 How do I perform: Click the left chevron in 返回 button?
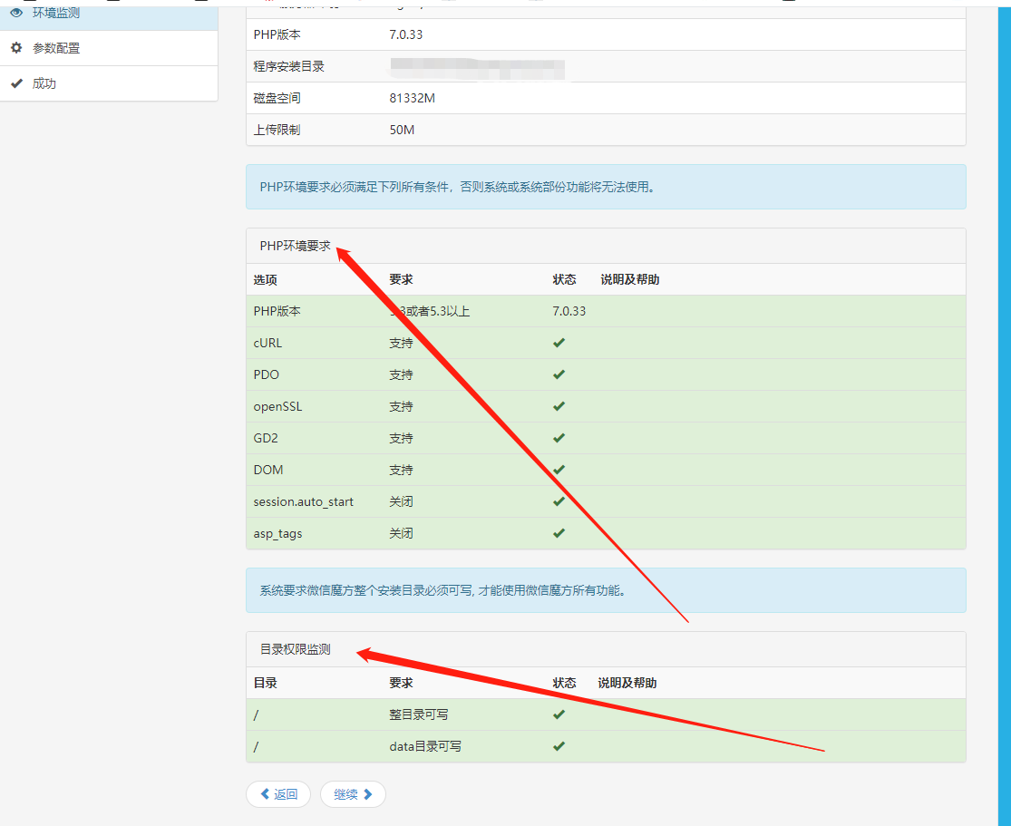coord(265,794)
